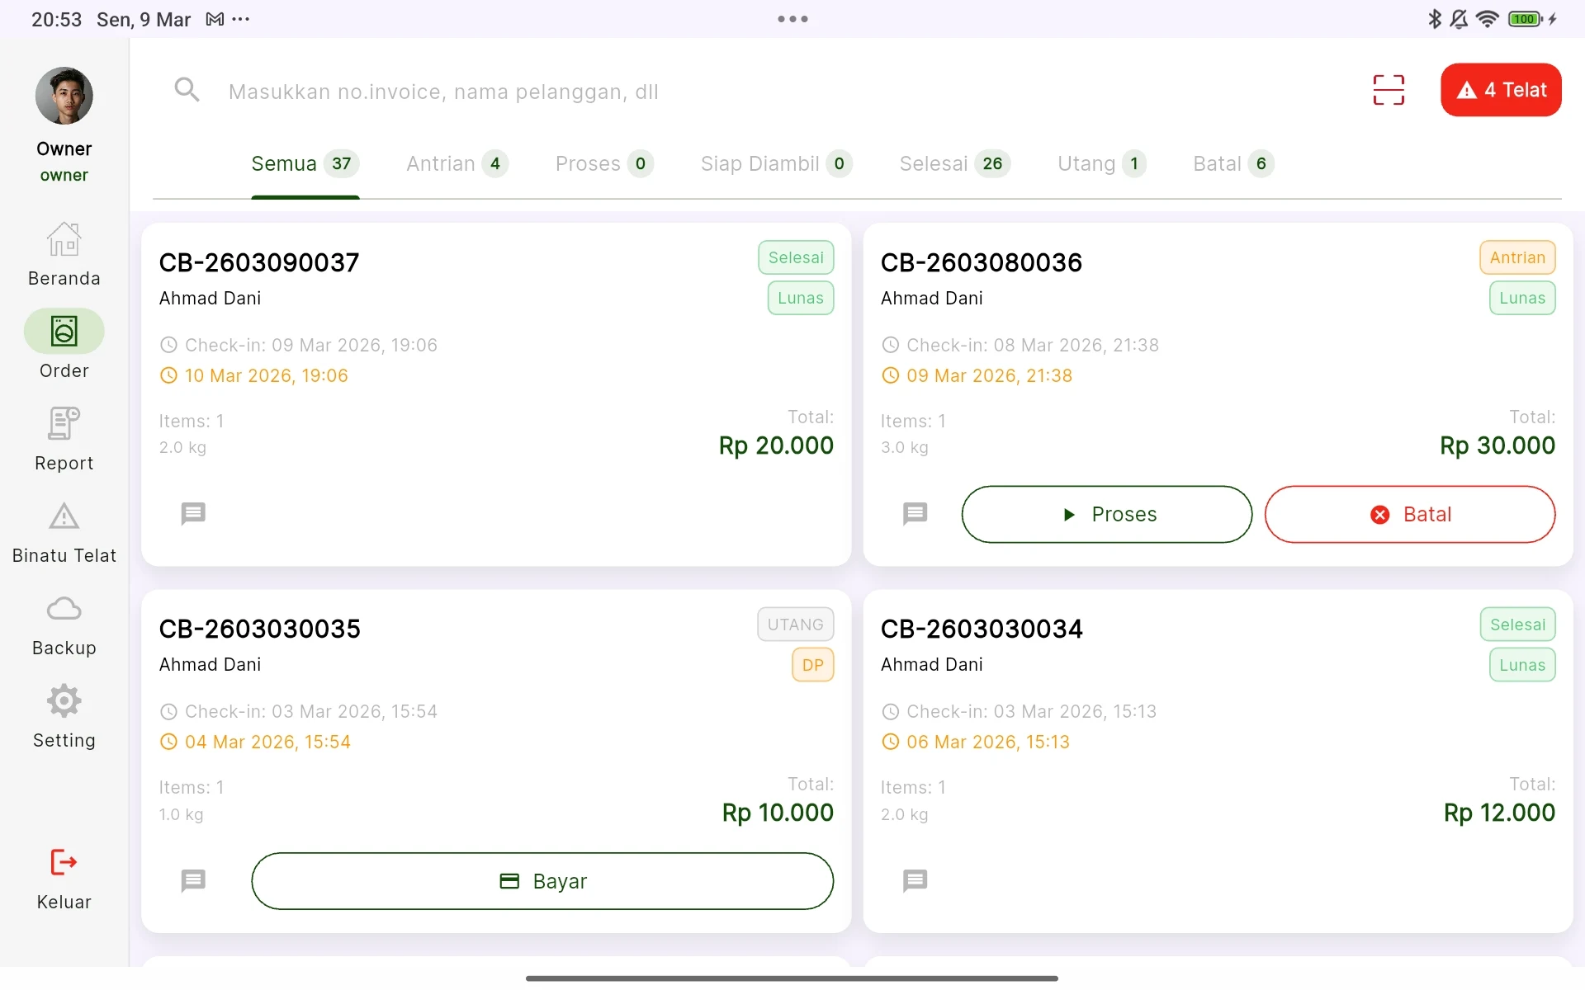Open Binatu Telat warning section
This screenshot has height=990, width=1585.
pos(64,532)
